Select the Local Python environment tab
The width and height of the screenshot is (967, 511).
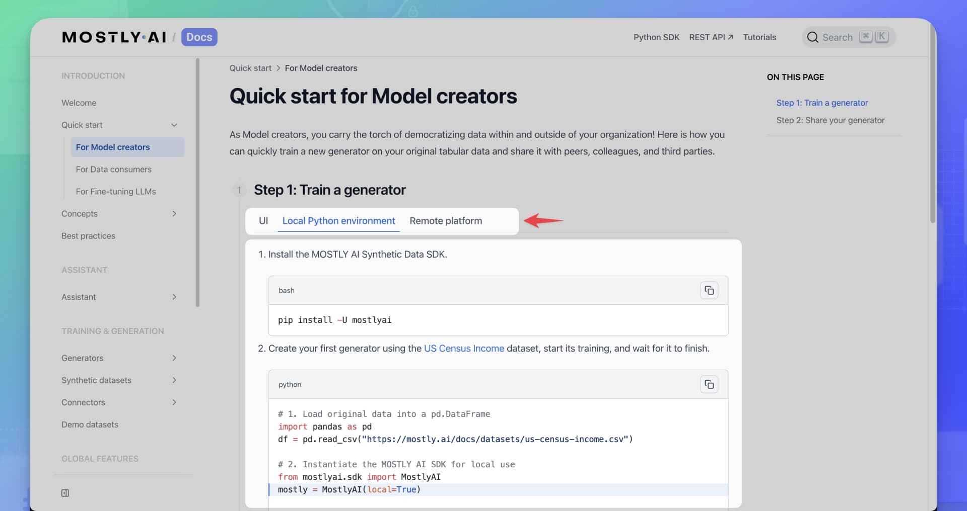pyautogui.click(x=338, y=221)
